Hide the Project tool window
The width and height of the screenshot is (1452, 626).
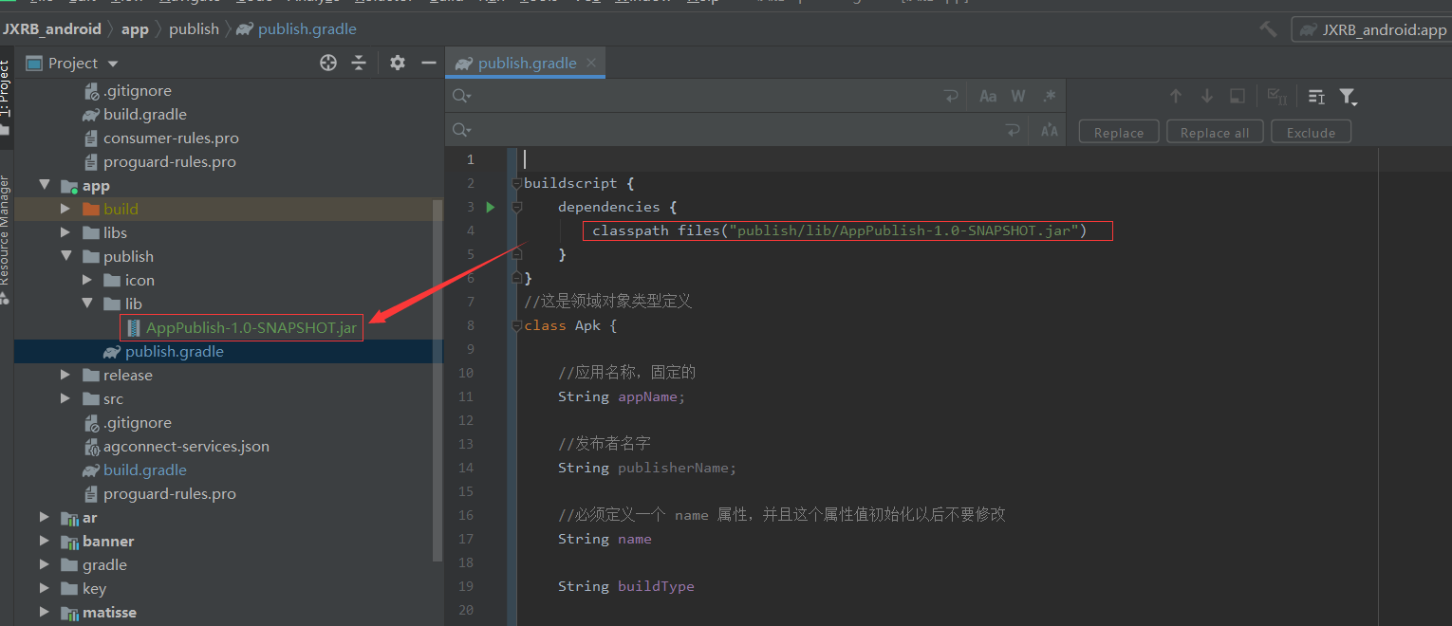429,63
